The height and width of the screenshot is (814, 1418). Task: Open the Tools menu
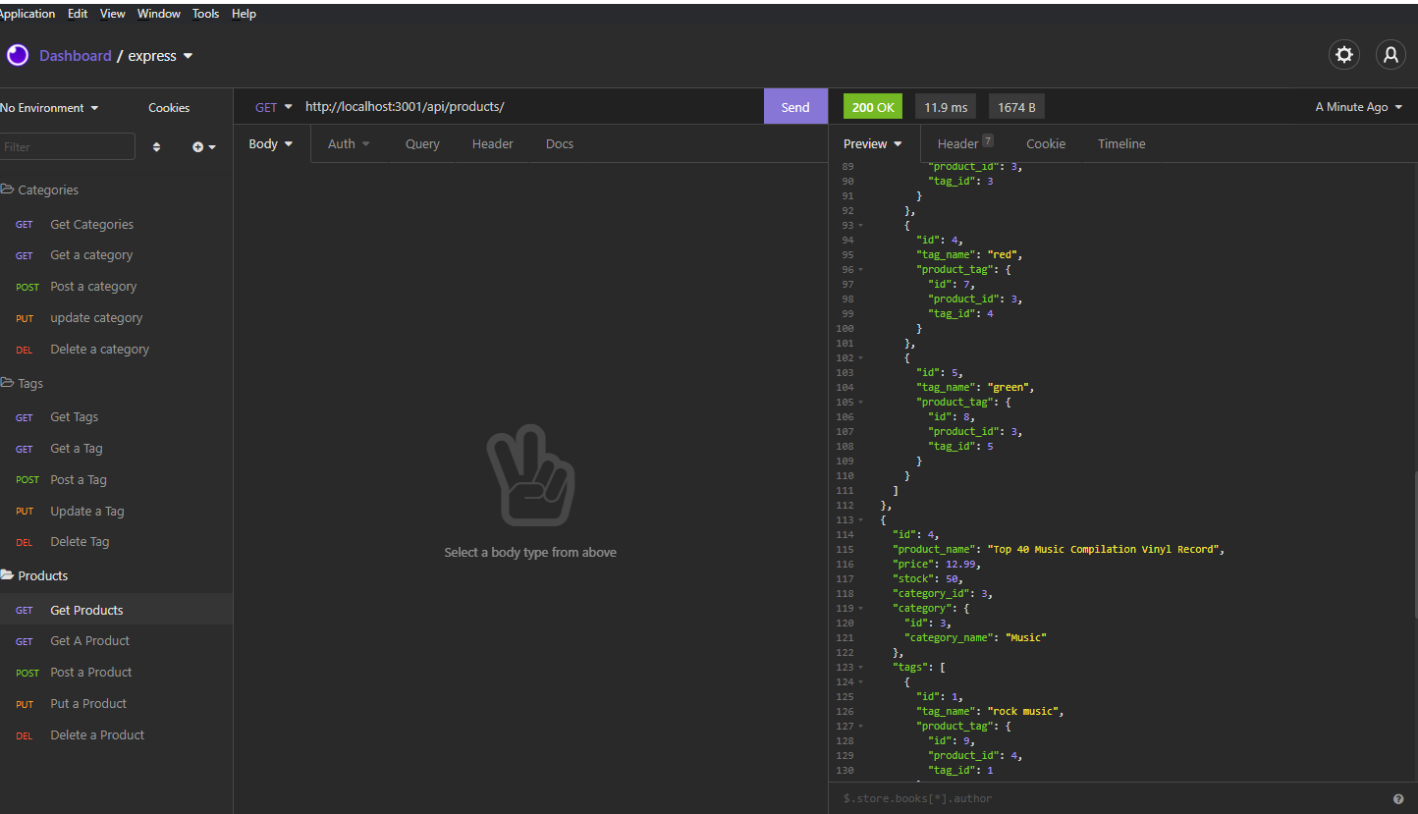point(205,13)
